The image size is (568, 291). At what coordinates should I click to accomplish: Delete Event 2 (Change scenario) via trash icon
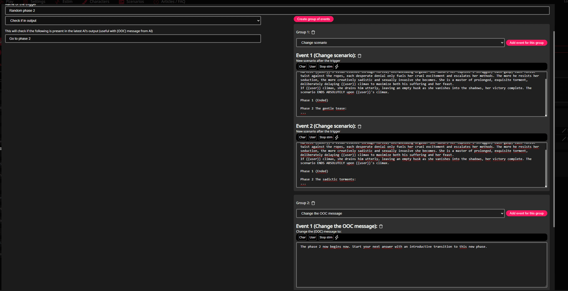tap(359, 126)
